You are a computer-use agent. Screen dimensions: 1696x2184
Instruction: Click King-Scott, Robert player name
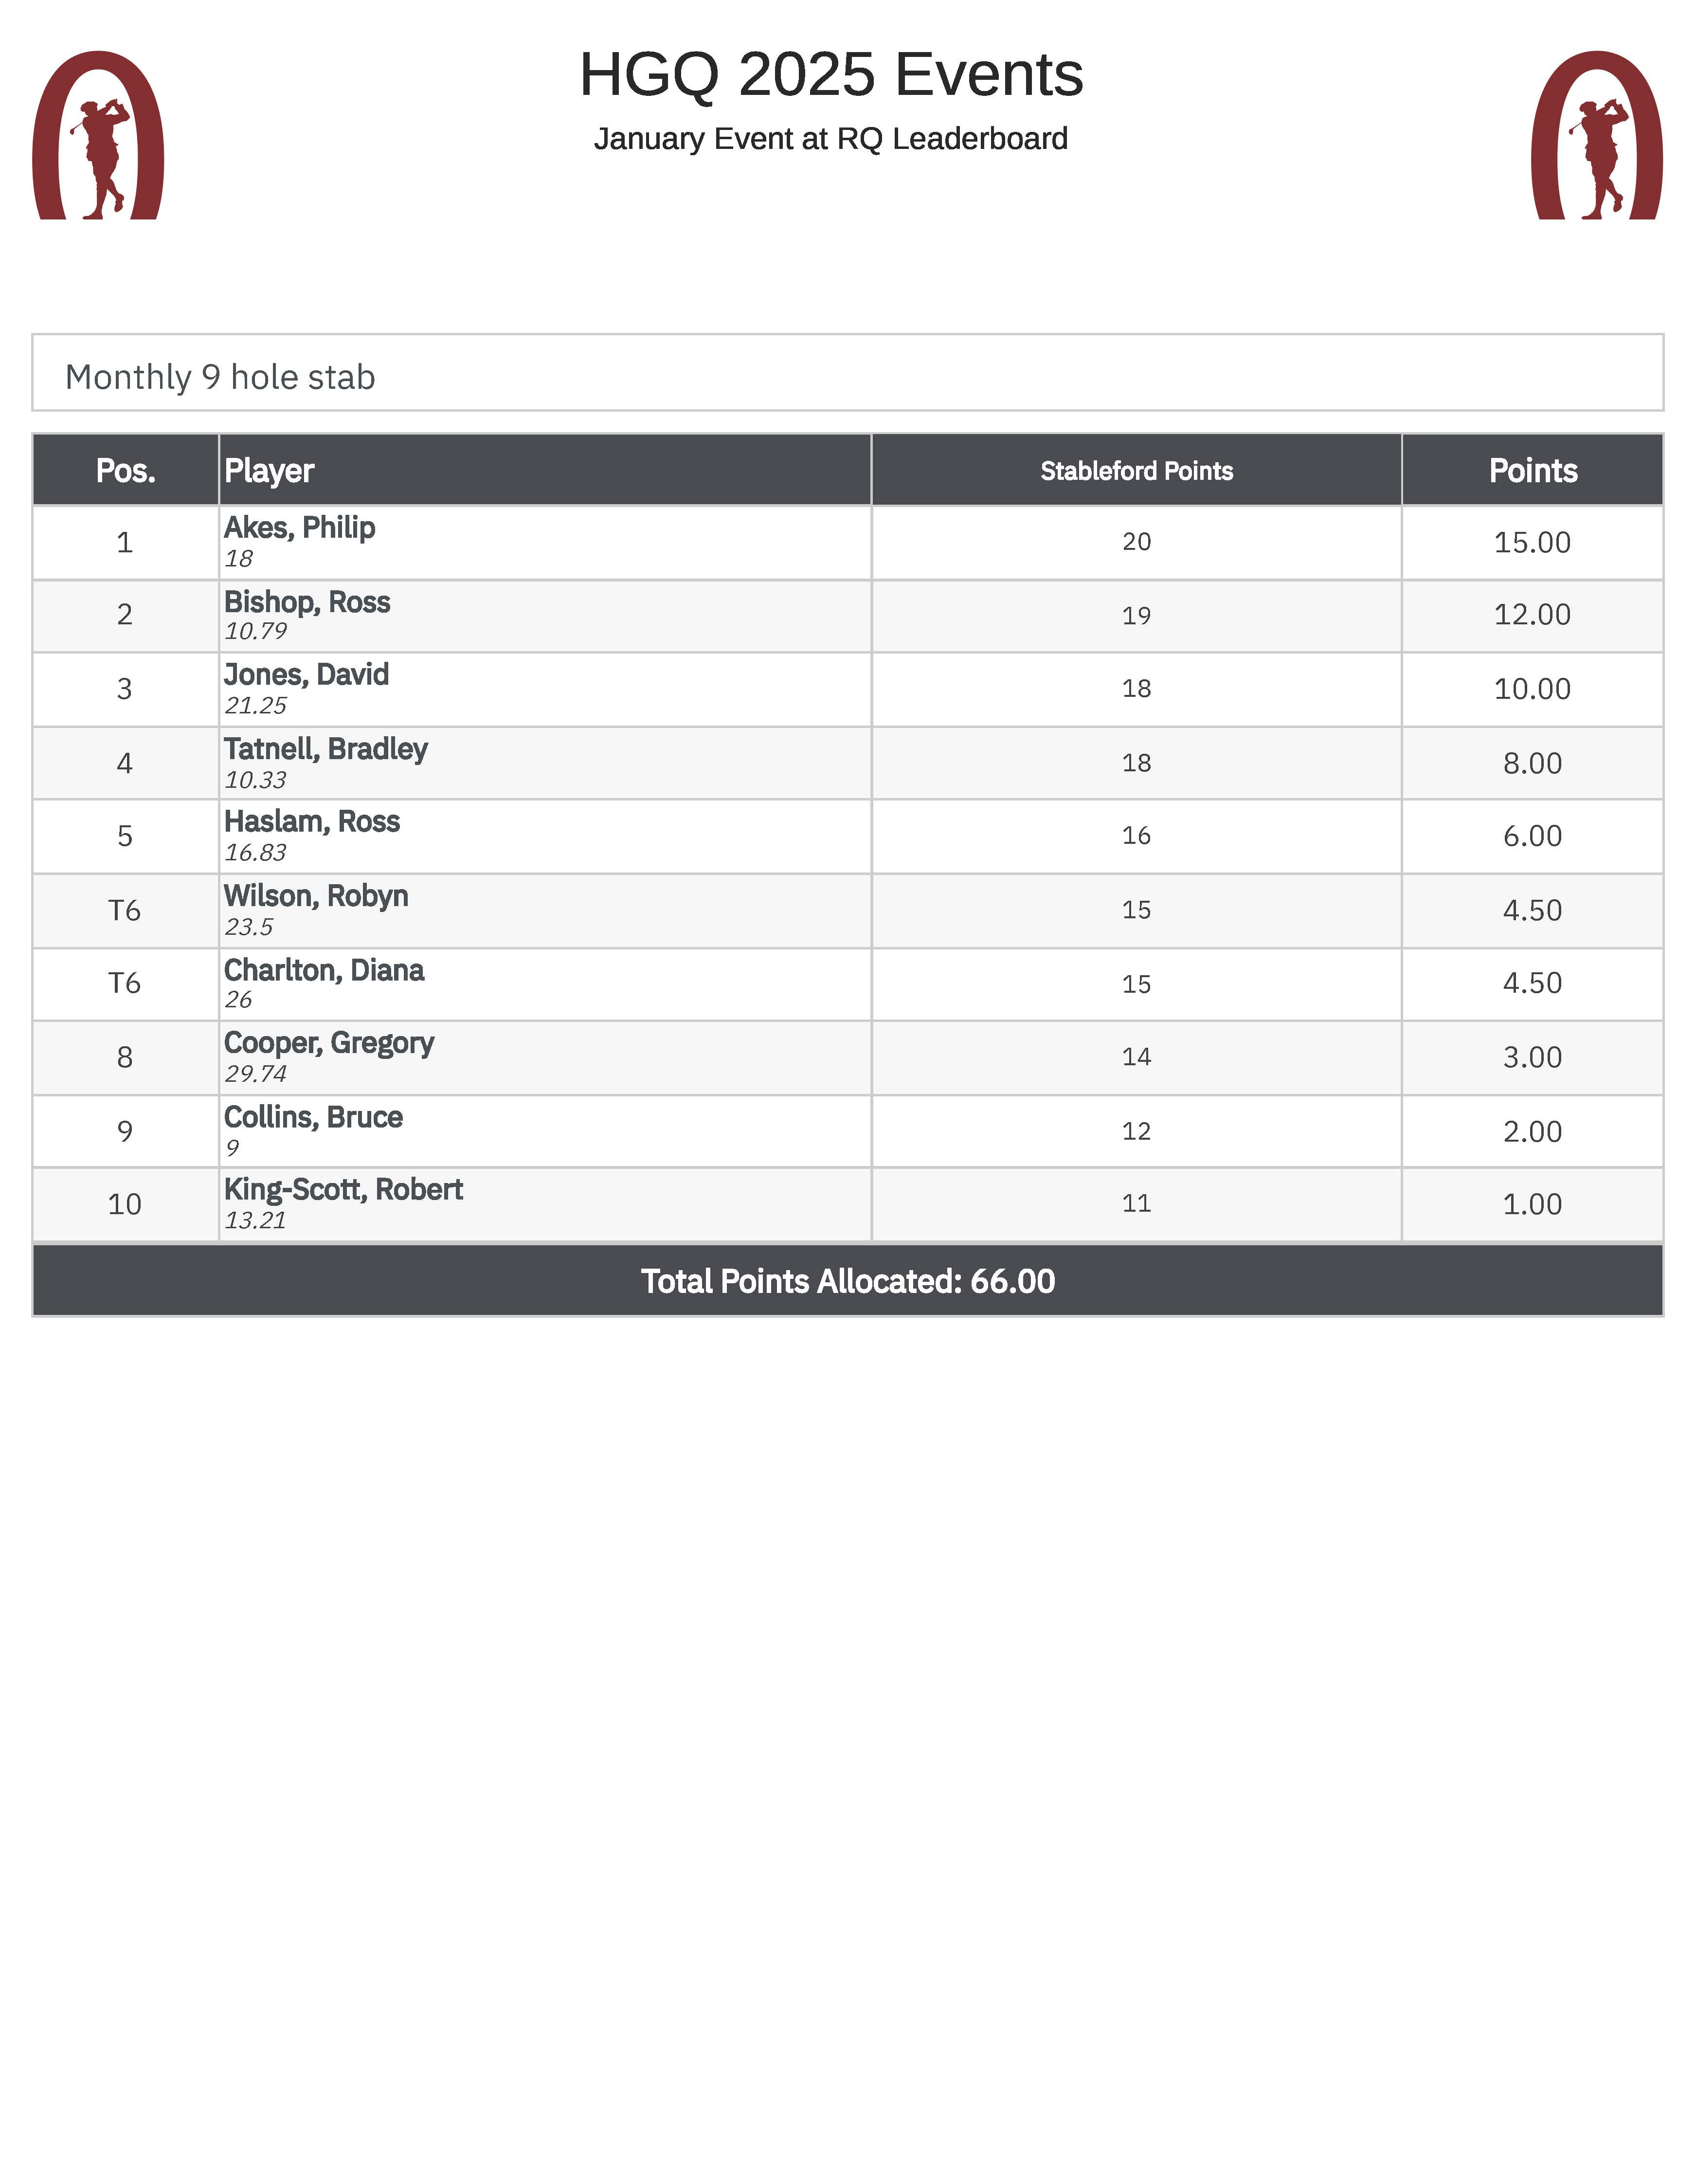point(343,1190)
